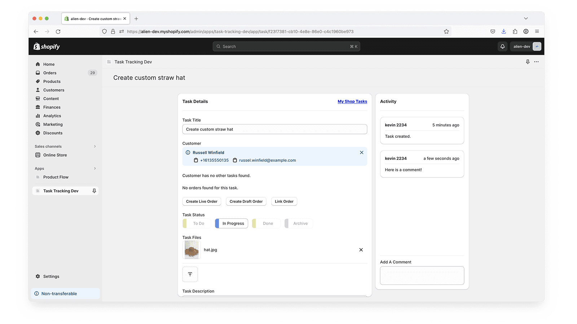Expand the Apps section
The height and width of the screenshot is (324, 577).
(94, 168)
